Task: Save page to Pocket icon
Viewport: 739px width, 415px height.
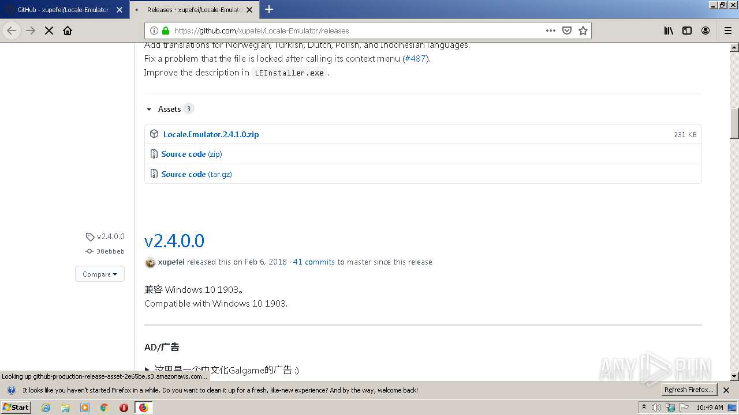Action: click(x=567, y=31)
